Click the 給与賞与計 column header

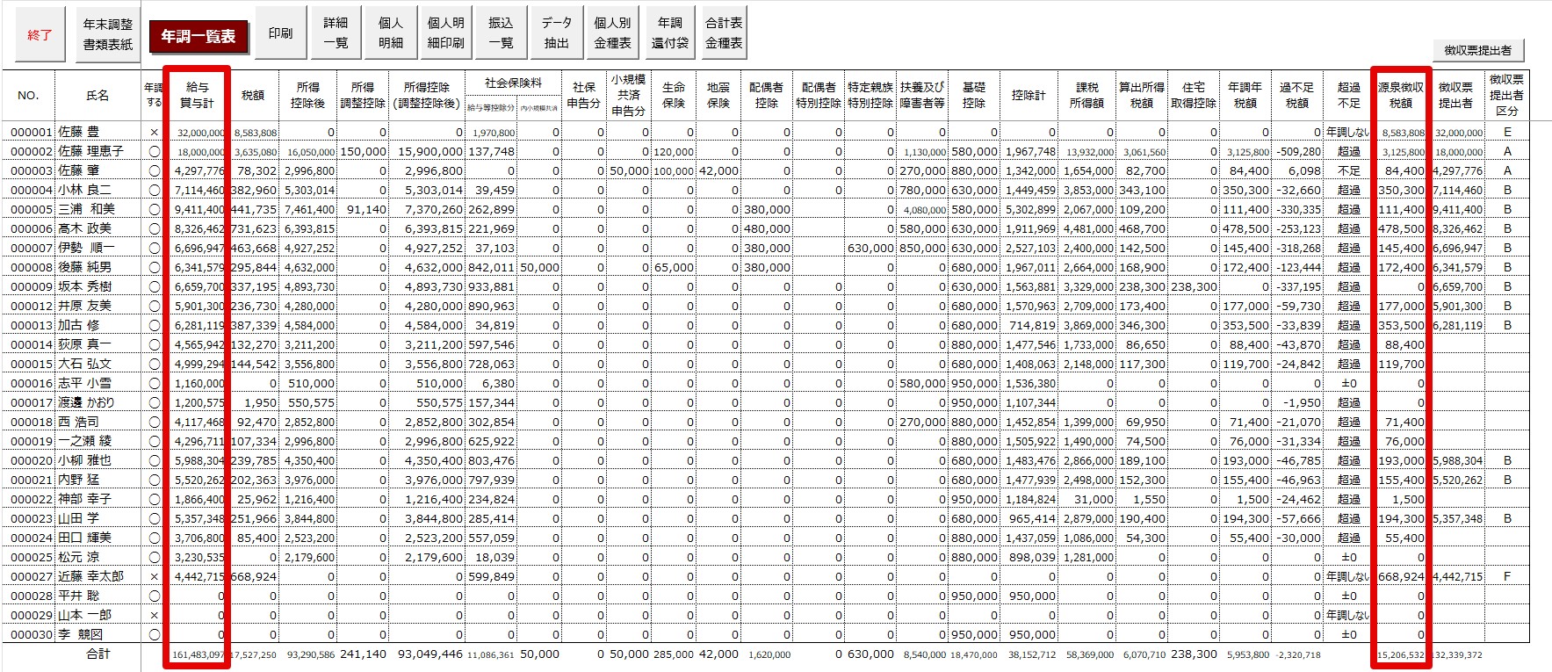[198, 95]
